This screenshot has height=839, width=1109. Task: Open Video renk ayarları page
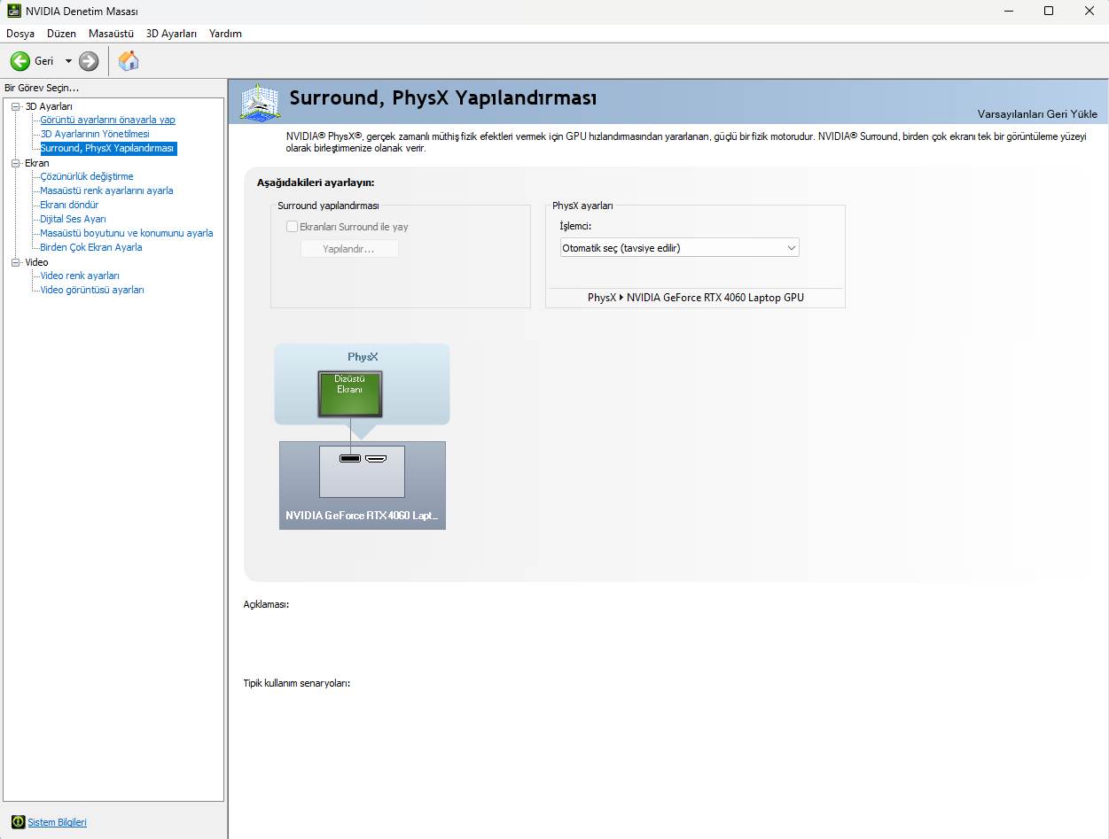click(x=80, y=276)
